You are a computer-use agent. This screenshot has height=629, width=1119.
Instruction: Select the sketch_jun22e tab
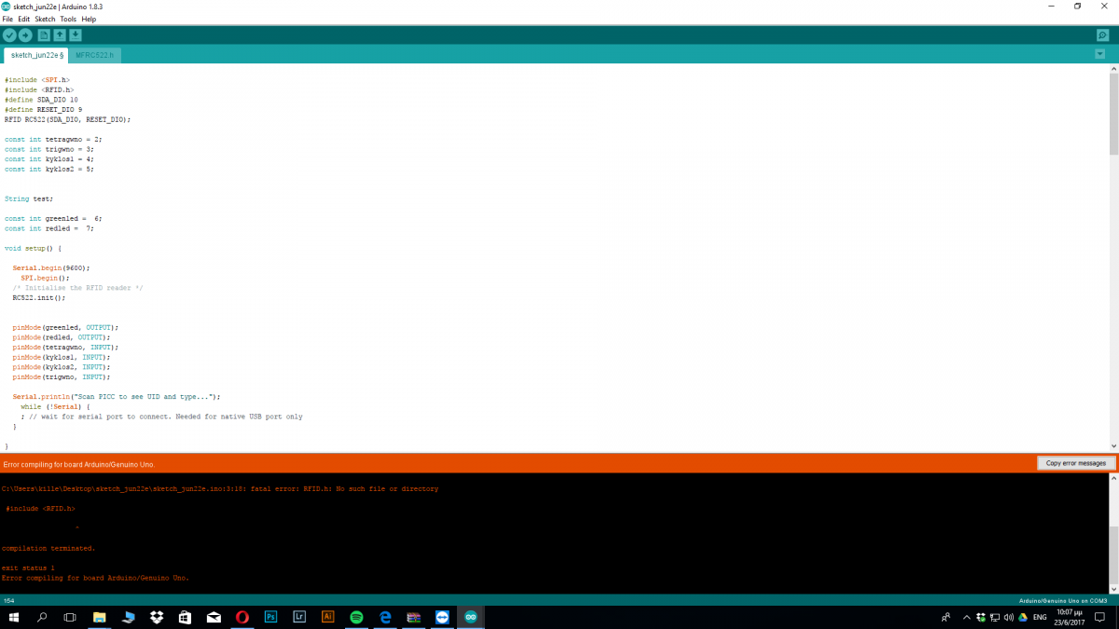pos(36,55)
